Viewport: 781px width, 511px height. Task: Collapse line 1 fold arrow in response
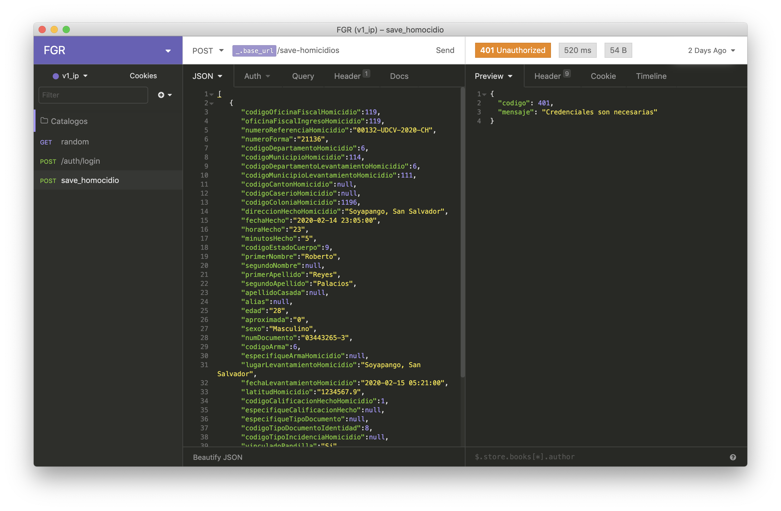point(484,94)
